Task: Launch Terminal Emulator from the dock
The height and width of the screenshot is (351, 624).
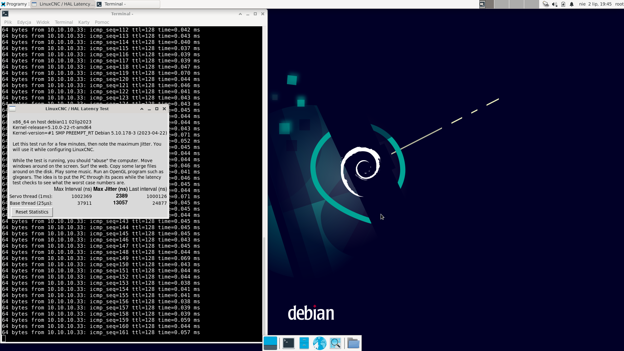Action: point(288,343)
